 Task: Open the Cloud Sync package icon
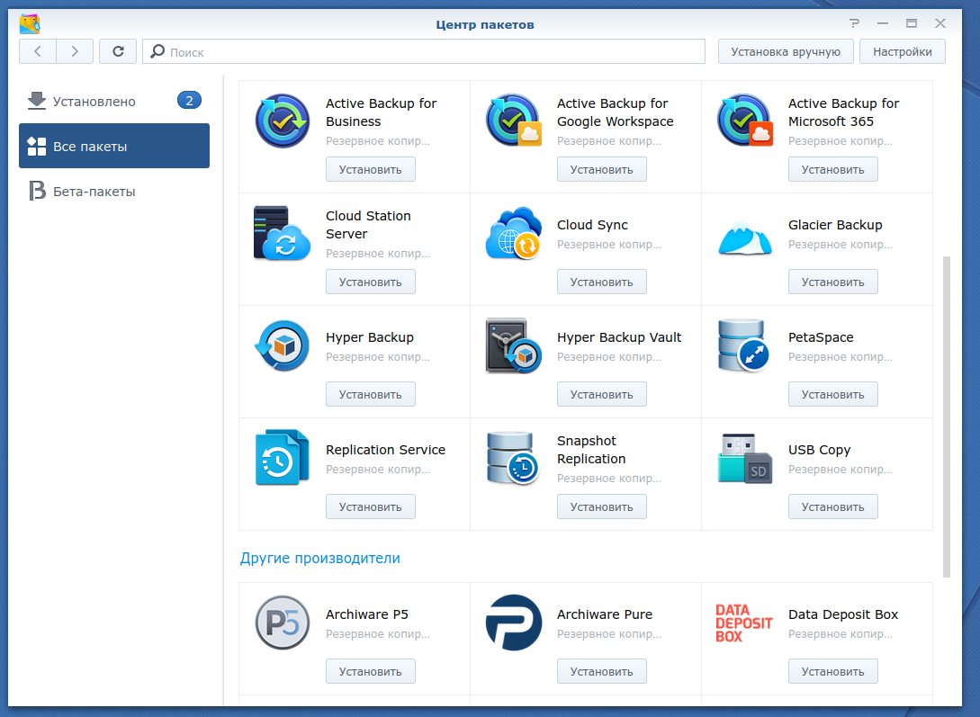[x=514, y=233]
